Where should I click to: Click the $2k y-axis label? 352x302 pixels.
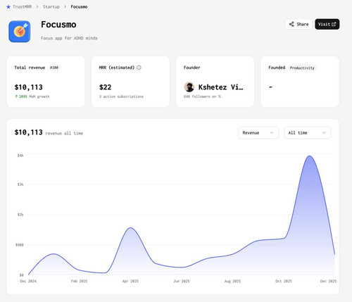coord(20,215)
